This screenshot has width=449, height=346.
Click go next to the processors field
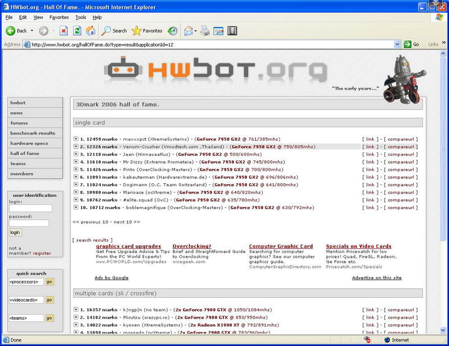click(x=49, y=282)
